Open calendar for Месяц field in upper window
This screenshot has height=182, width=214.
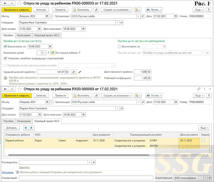[47, 16]
